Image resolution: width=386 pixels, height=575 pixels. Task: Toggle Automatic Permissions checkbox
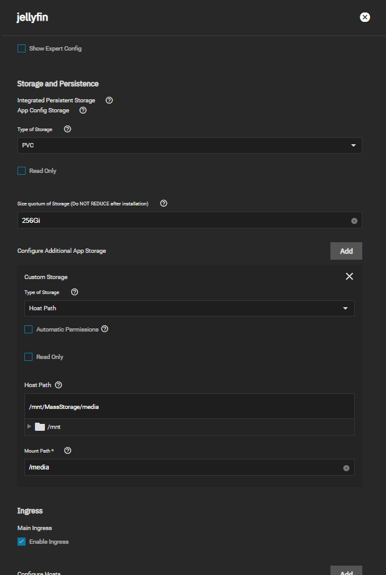point(29,330)
